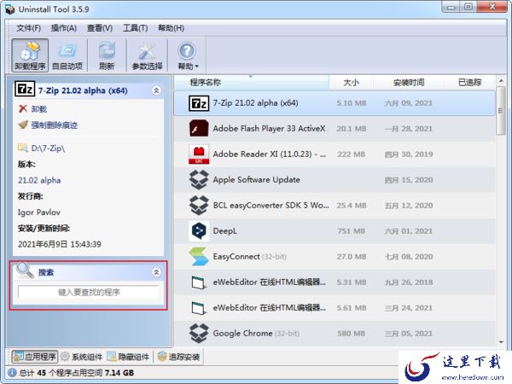Viewport: 512px width, 384px height.
Task: Select the Adobe Flash Player icon
Action: tap(199, 128)
